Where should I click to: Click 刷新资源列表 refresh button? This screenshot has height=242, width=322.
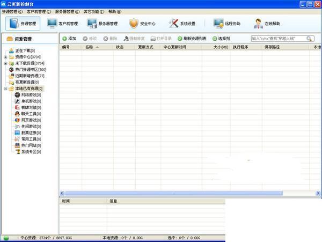(x=192, y=39)
